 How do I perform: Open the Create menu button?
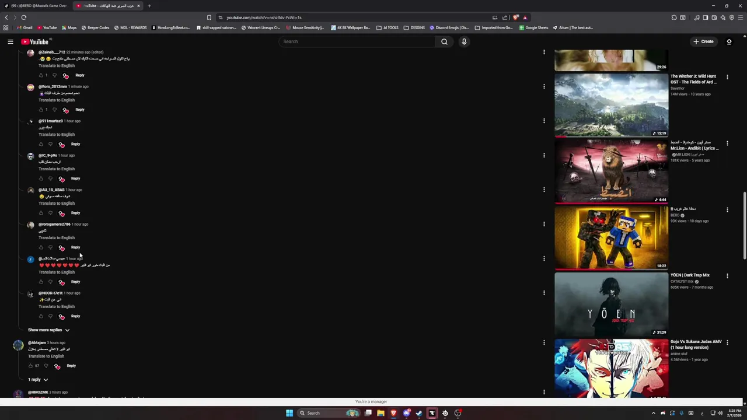tap(703, 41)
